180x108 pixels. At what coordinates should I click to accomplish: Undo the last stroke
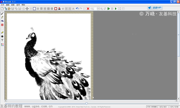click(77, 9)
